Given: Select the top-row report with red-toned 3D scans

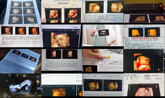Looking at the screenshot, I should pos(62,11).
